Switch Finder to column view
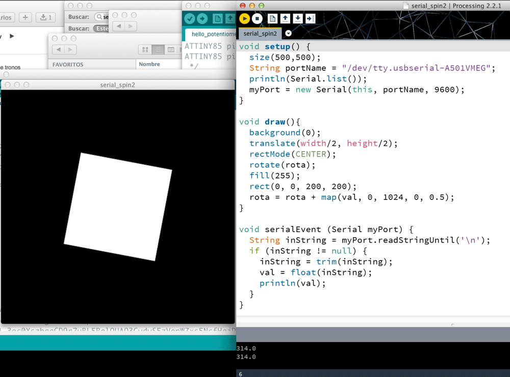The width and height of the screenshot is (510, 377). (x=171, y=49)
